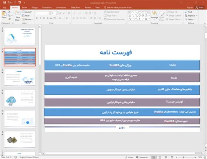Center the text
207x159 pixels.
77,18
